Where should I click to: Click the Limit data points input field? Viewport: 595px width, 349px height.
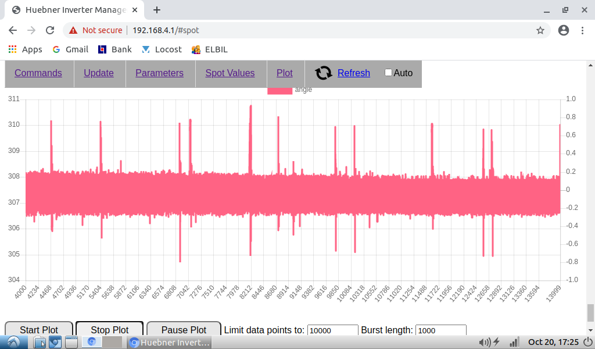click(x=332, y=330)
